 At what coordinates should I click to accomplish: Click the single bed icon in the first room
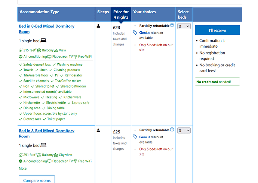(43, 40)
